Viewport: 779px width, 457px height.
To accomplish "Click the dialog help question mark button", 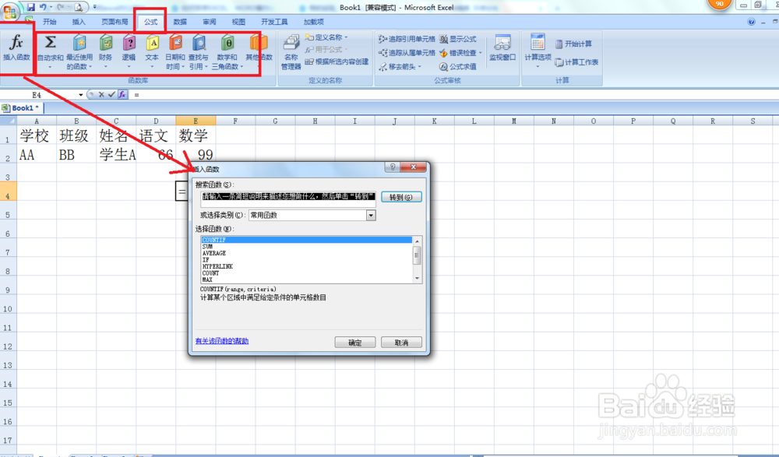I will point(393,167).
